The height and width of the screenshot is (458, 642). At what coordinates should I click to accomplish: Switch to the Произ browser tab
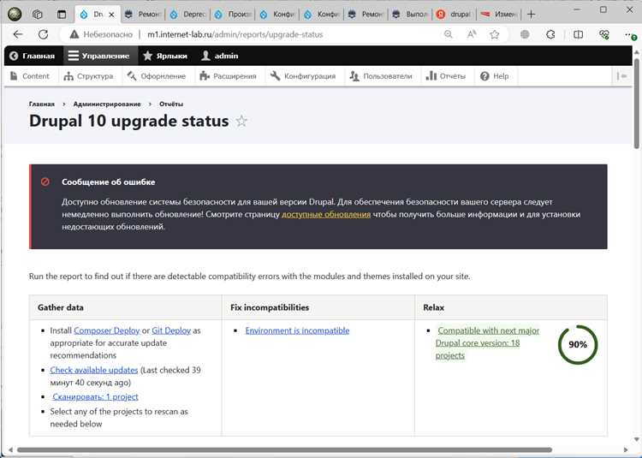click(233, 15)
